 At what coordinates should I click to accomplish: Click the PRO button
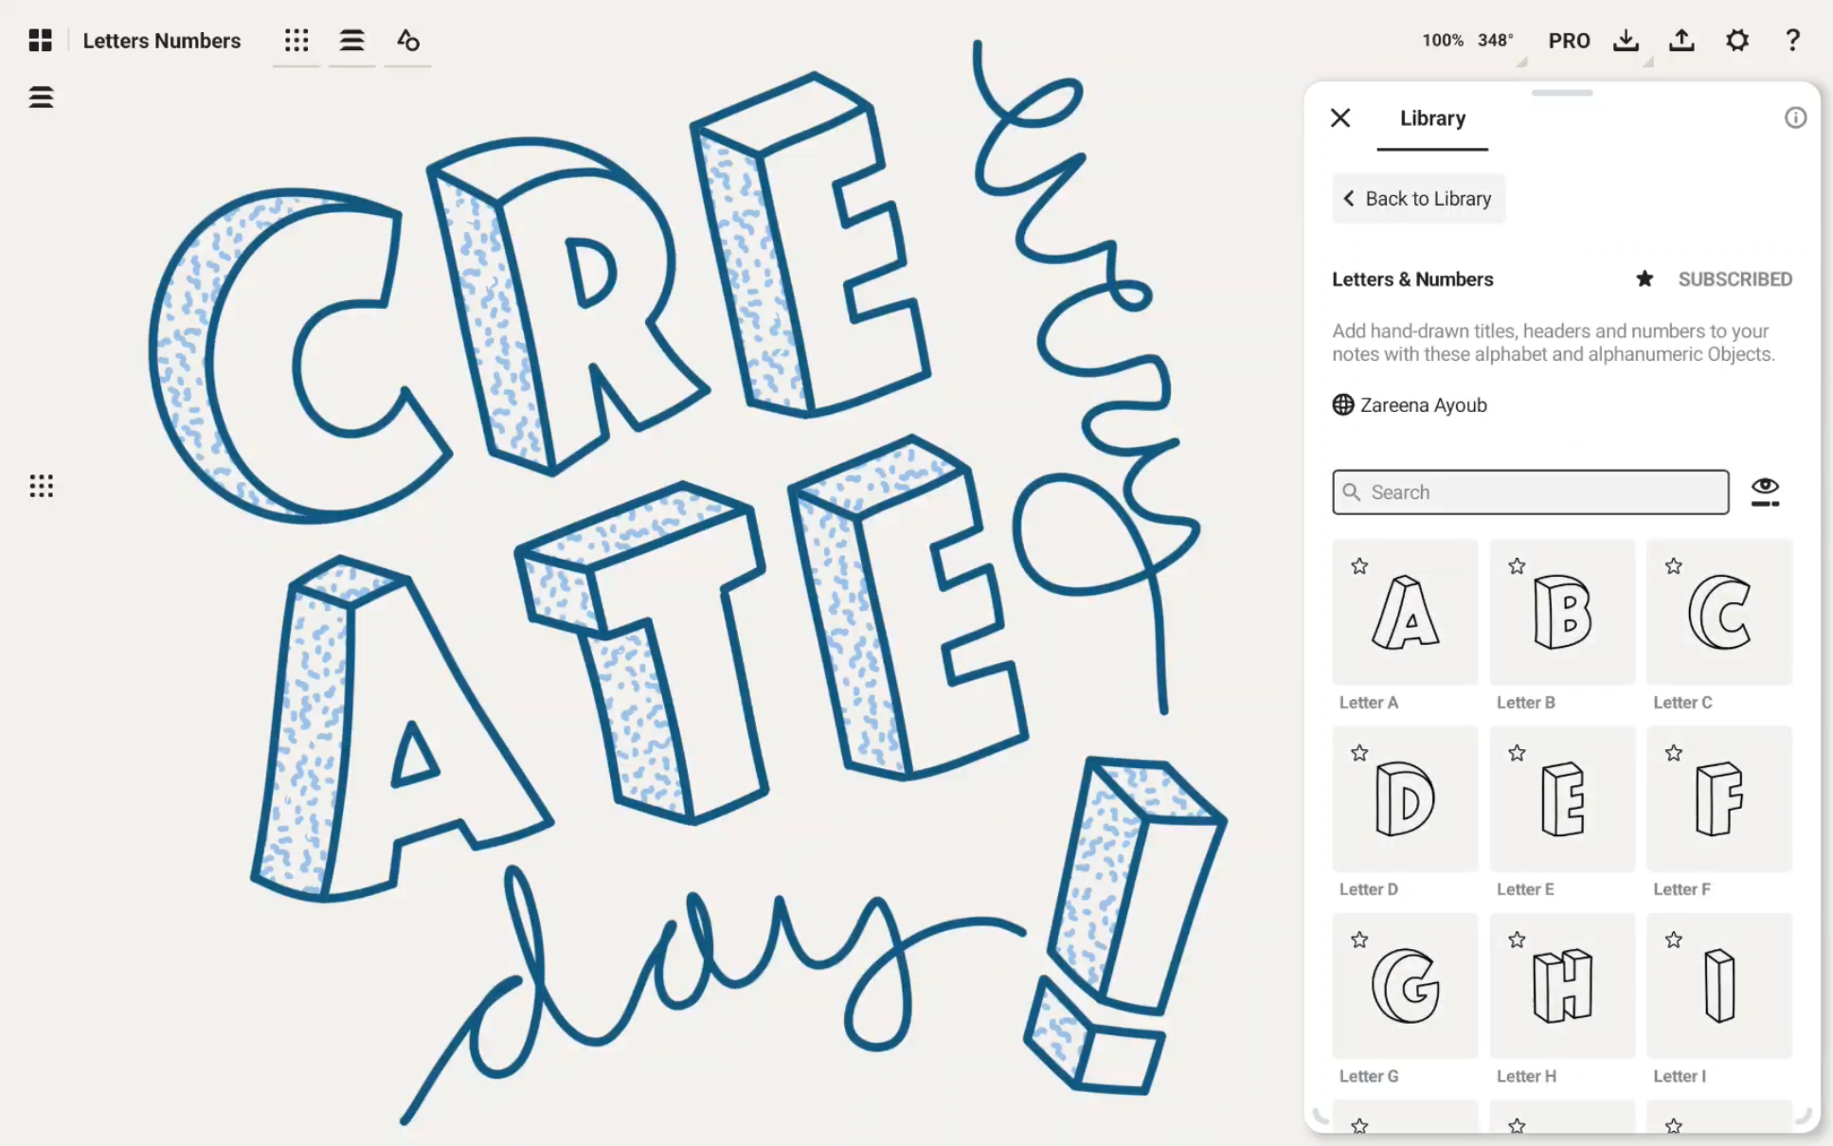1569,41
